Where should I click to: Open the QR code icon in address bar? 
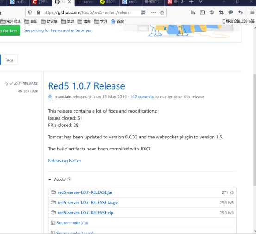point(143,12)
